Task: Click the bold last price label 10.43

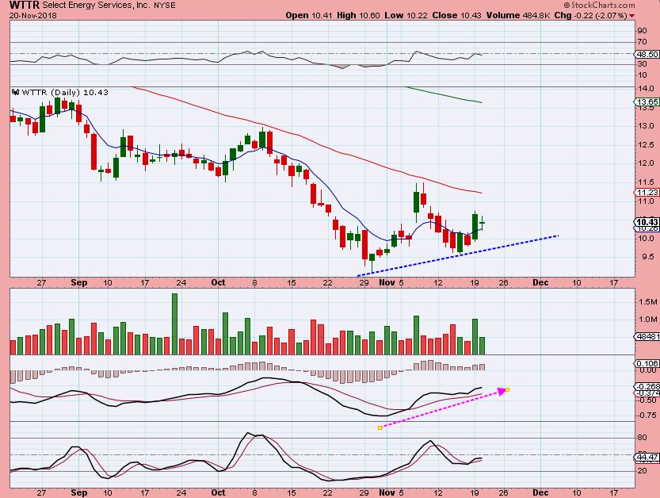Action: [647, 222]
